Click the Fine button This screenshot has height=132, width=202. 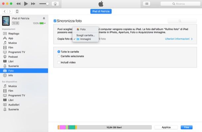click(186, 127)
